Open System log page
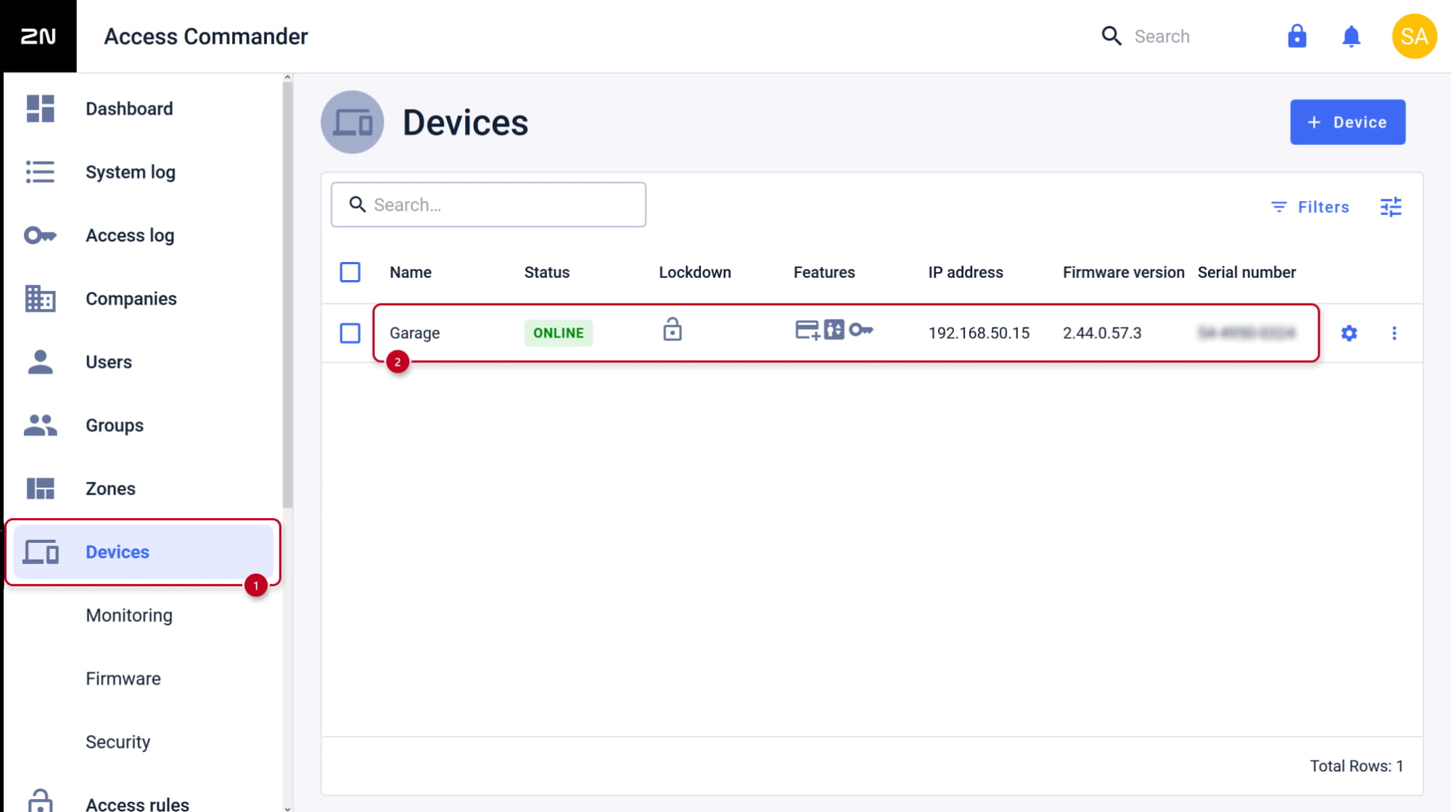 pyautogui.click(x=131, y=172)
